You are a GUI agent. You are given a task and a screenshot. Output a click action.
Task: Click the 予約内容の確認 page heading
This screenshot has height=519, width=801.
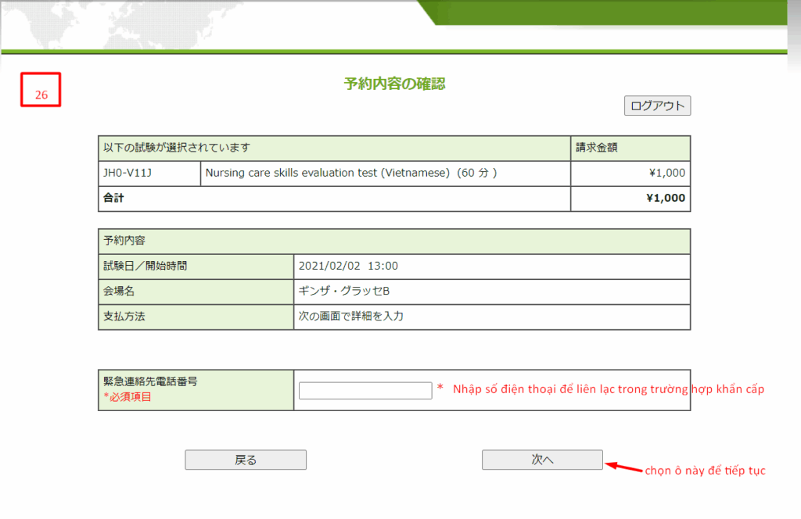(x=394, y=84)
